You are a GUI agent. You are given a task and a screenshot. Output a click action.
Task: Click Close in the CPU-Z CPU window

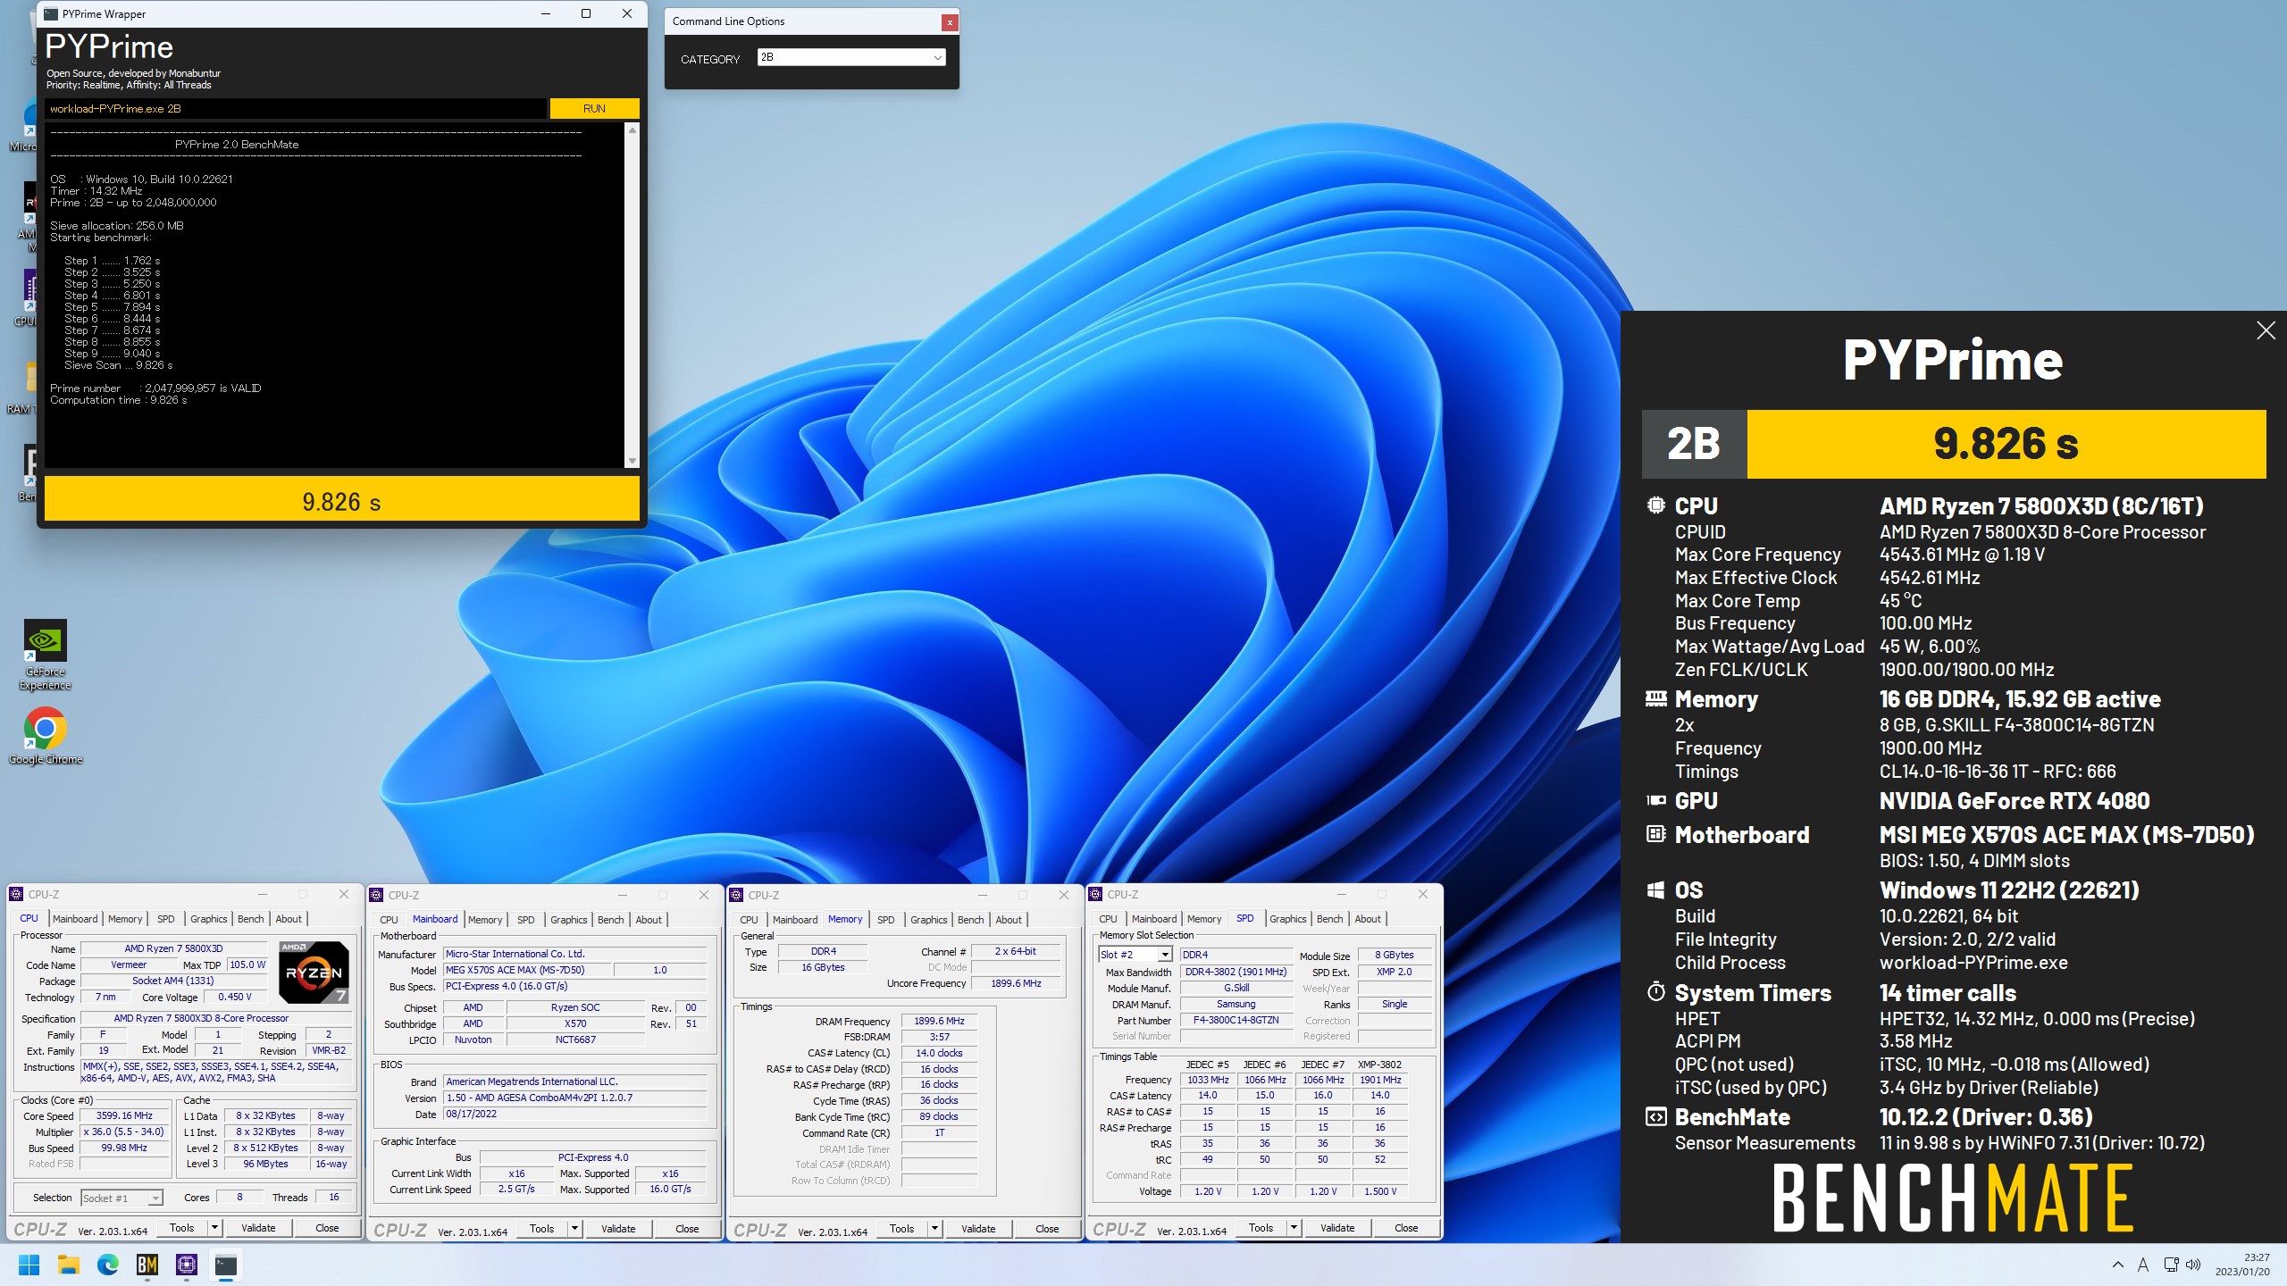(327, 1228)
